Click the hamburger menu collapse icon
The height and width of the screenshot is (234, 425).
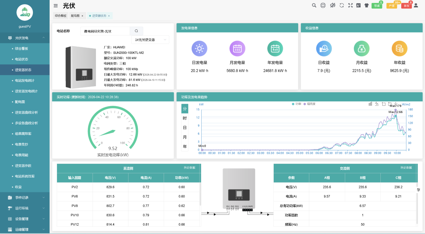[x=56, y=5]
